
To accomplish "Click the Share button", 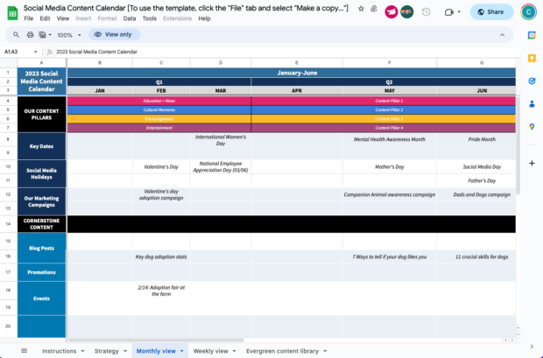I will pos(491,12).
